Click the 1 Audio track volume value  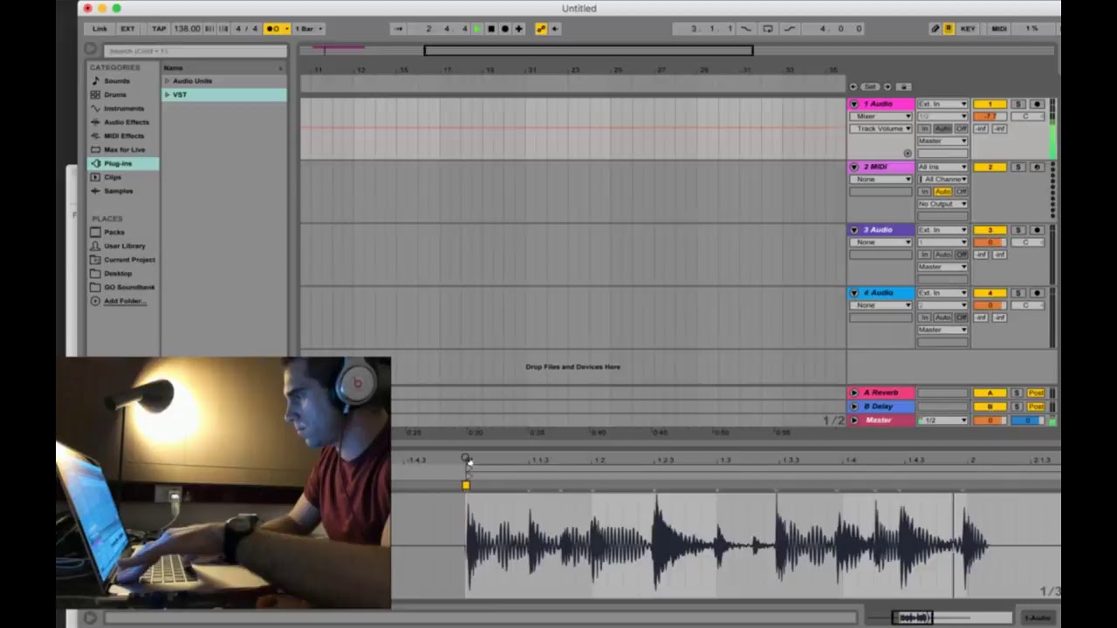point(990,116)
